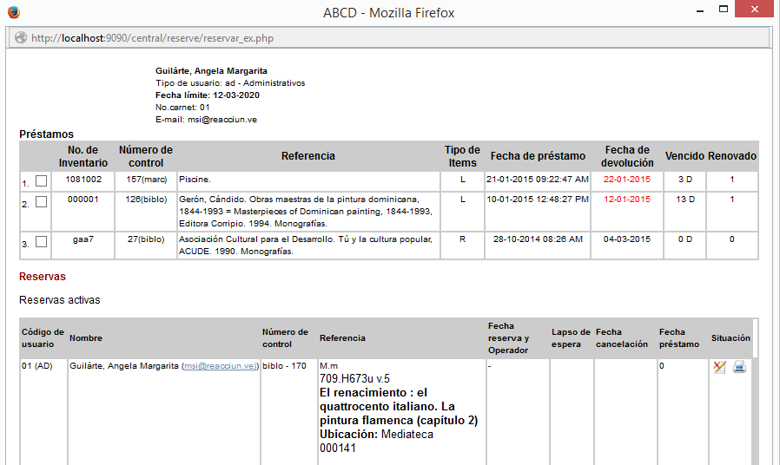
Task: Click the Fecha de devolución column header
Action: [627, 156]
